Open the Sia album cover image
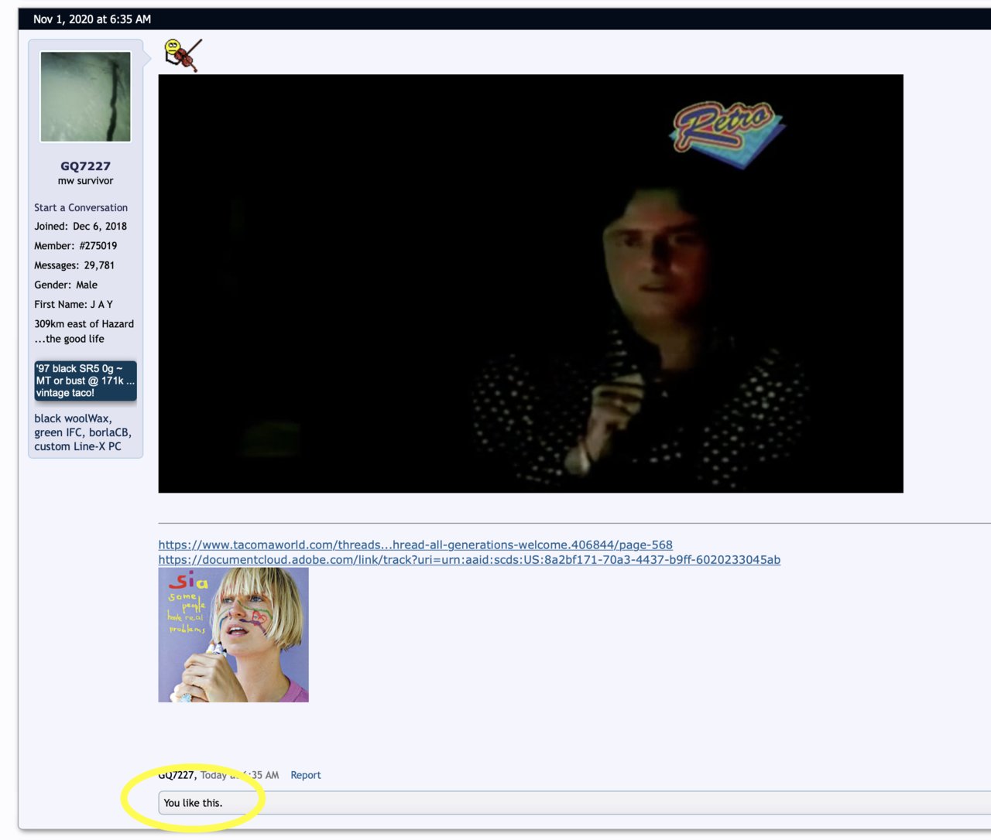The image size is (991, 840). tap(233, 635)
